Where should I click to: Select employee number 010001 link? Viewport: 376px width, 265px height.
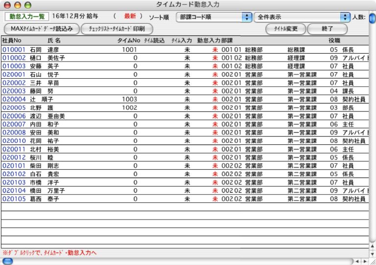click(x=13, y=50)
